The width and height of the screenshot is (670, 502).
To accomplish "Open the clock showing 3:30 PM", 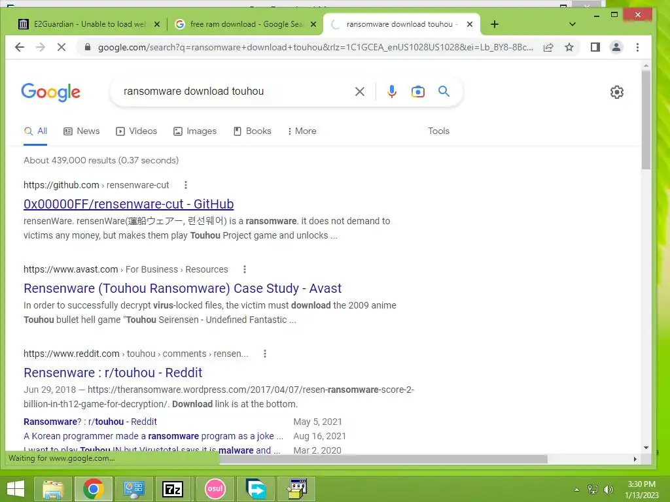I will (641, 490).
